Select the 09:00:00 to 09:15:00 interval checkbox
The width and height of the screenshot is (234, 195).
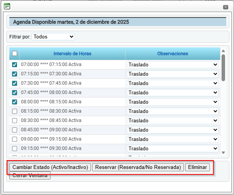14,139
